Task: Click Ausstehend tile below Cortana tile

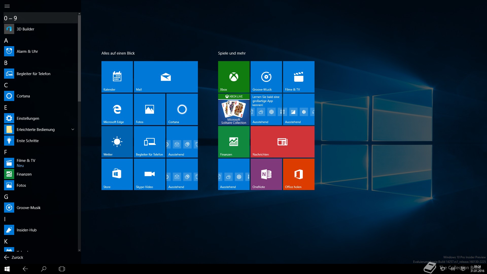Action: (x=182, y=142)
